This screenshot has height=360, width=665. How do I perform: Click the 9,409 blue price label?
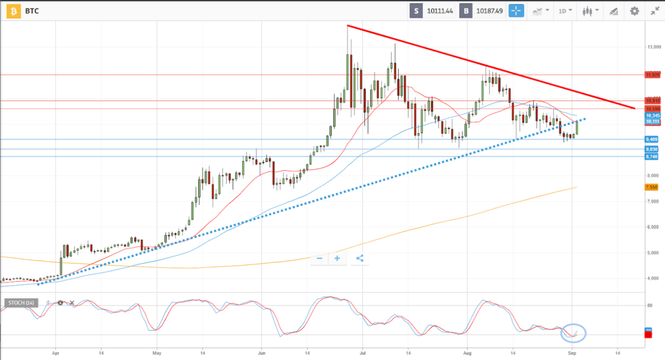click(x=651, y=139)
